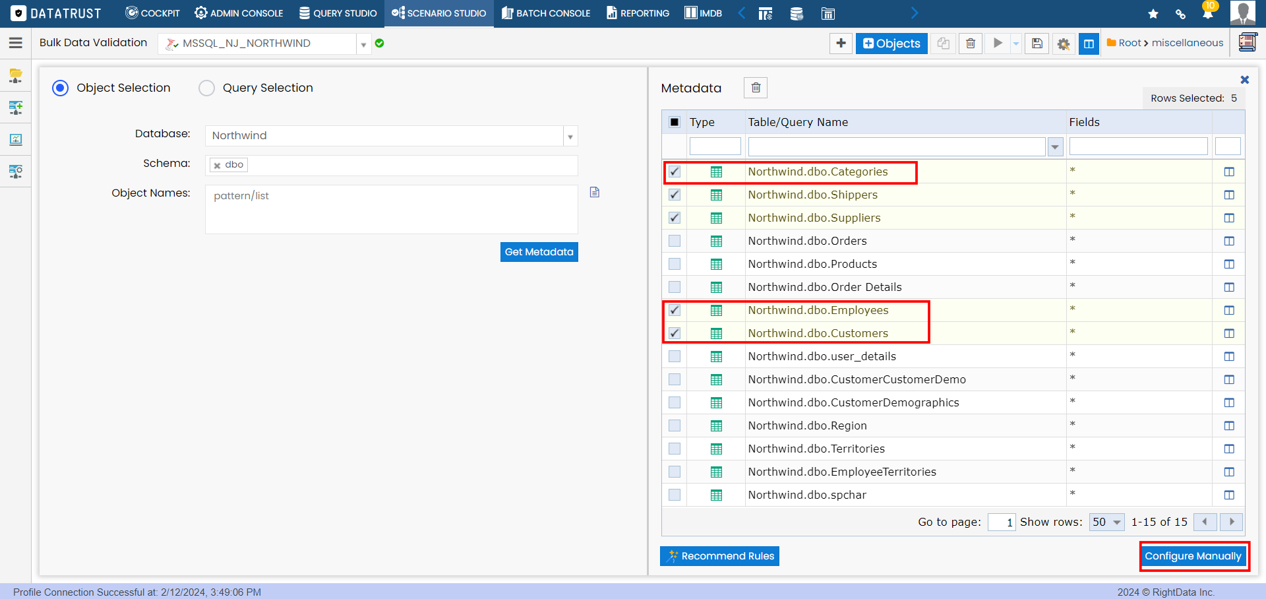
Task: Uncheck the Northwind.dbo.Shippers row checkbox
Action: click(675, 195)
